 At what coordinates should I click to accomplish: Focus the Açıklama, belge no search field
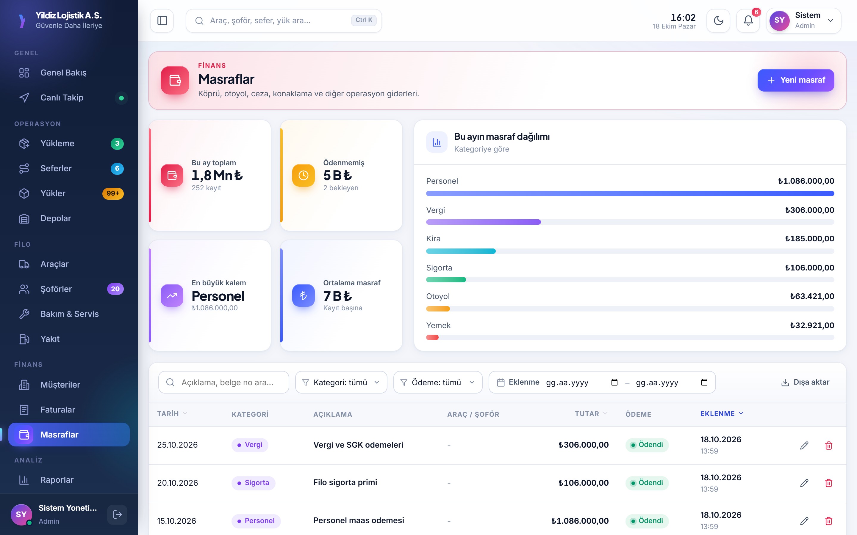click(x=224, y=382)
